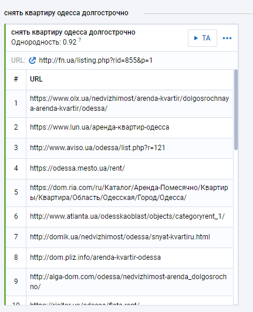Open the domik.ua snyat-kvartiru URL
This screenshot has width=253, height=312.
pyautogui.click(x=120, y=237)
